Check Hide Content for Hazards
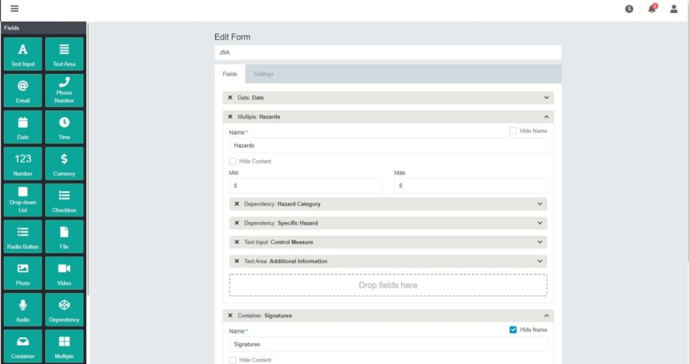 click(x=233, y=161)
